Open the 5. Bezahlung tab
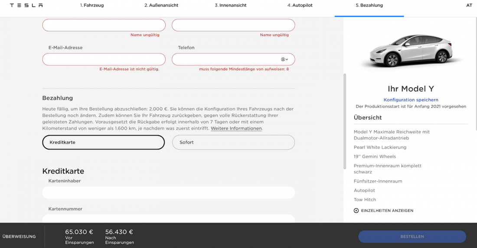Viewport: 477px width, 248px height. coord(369,5)
